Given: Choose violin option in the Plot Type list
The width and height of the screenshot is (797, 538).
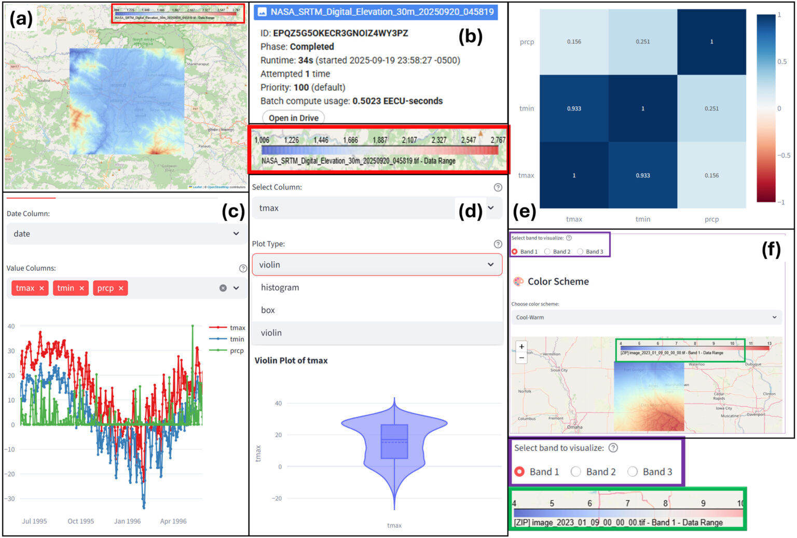Looking at the screenshot, I should point(377,333).
